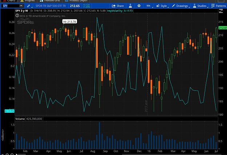227x155 pixels.
Task: Click the 0.1173 study value in header
Action: pyautogui.click(x=128, y=11)
